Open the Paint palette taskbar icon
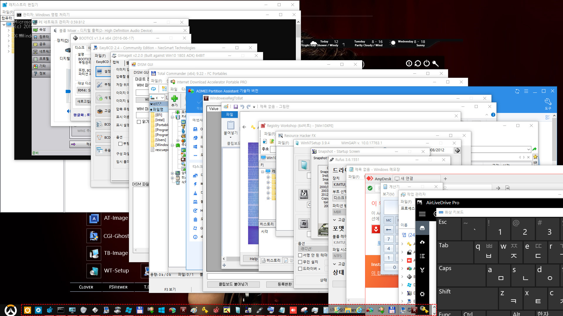This screenshot has width=563, height=316. pos(194,310)
